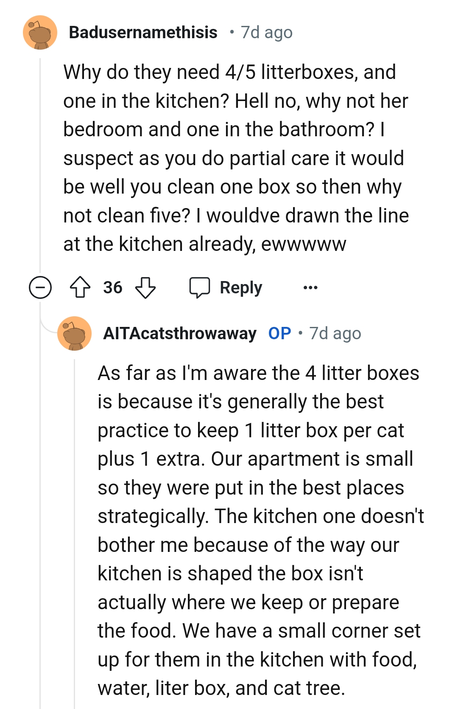Visit the Badusernamethisis username link
Viewport: 458px width, 709px height.
click(x=143, y=33)
